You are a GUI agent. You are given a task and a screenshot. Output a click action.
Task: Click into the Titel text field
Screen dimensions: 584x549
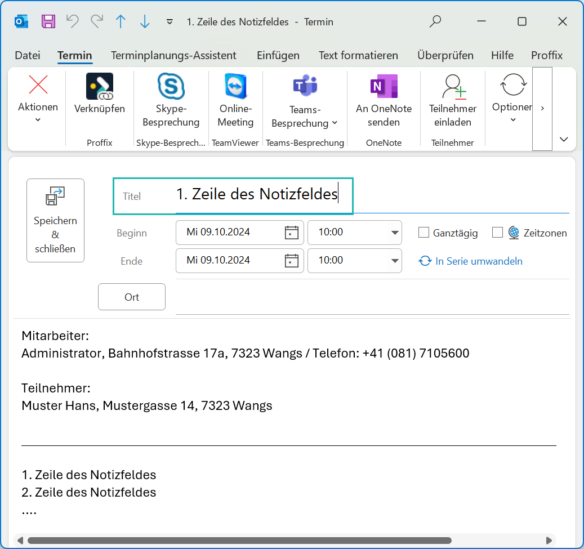coord(372,195)
